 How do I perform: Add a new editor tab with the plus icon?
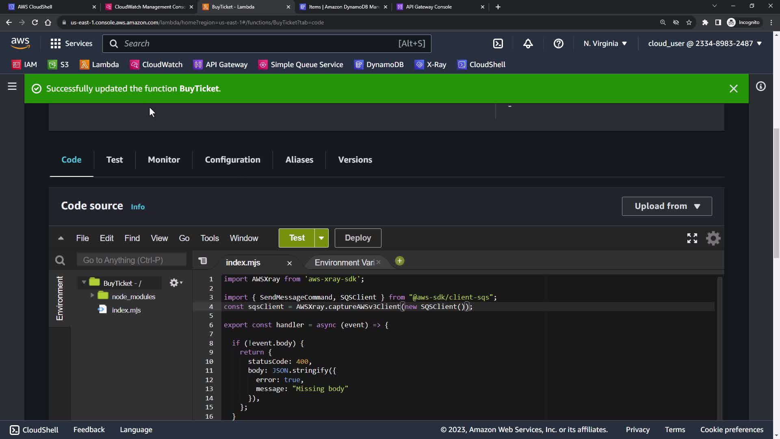coord(399,261)
